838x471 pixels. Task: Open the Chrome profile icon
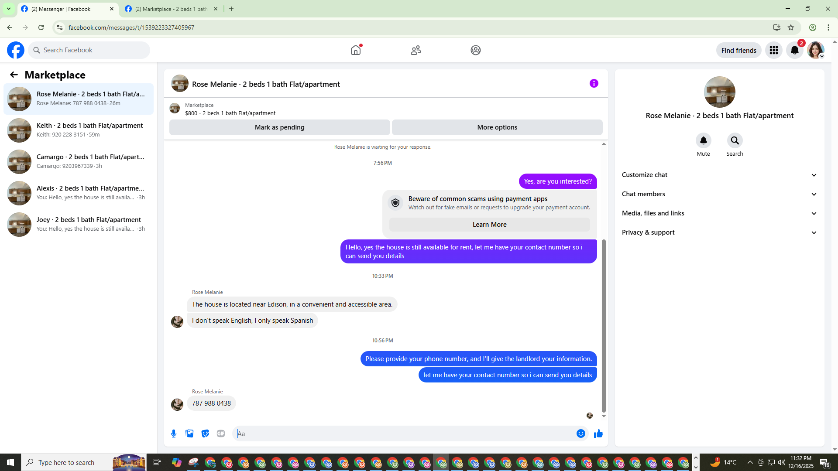pos(813,27)
